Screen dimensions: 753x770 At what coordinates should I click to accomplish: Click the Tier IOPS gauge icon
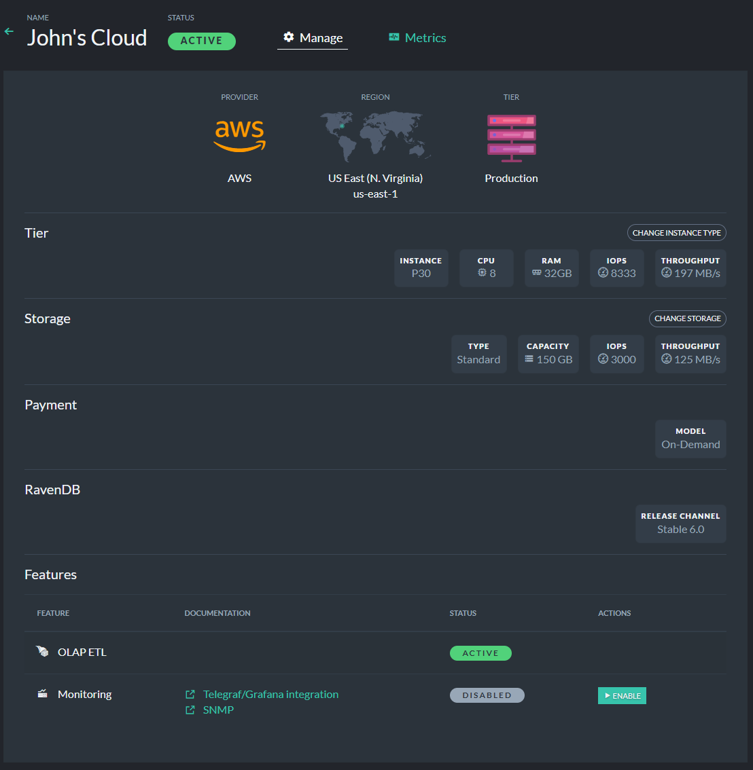(603, 272)
